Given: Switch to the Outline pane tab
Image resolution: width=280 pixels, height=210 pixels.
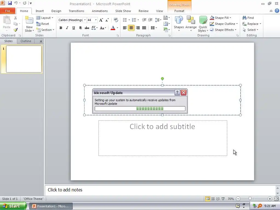Looking at the screenshot, I should (26, 41).
